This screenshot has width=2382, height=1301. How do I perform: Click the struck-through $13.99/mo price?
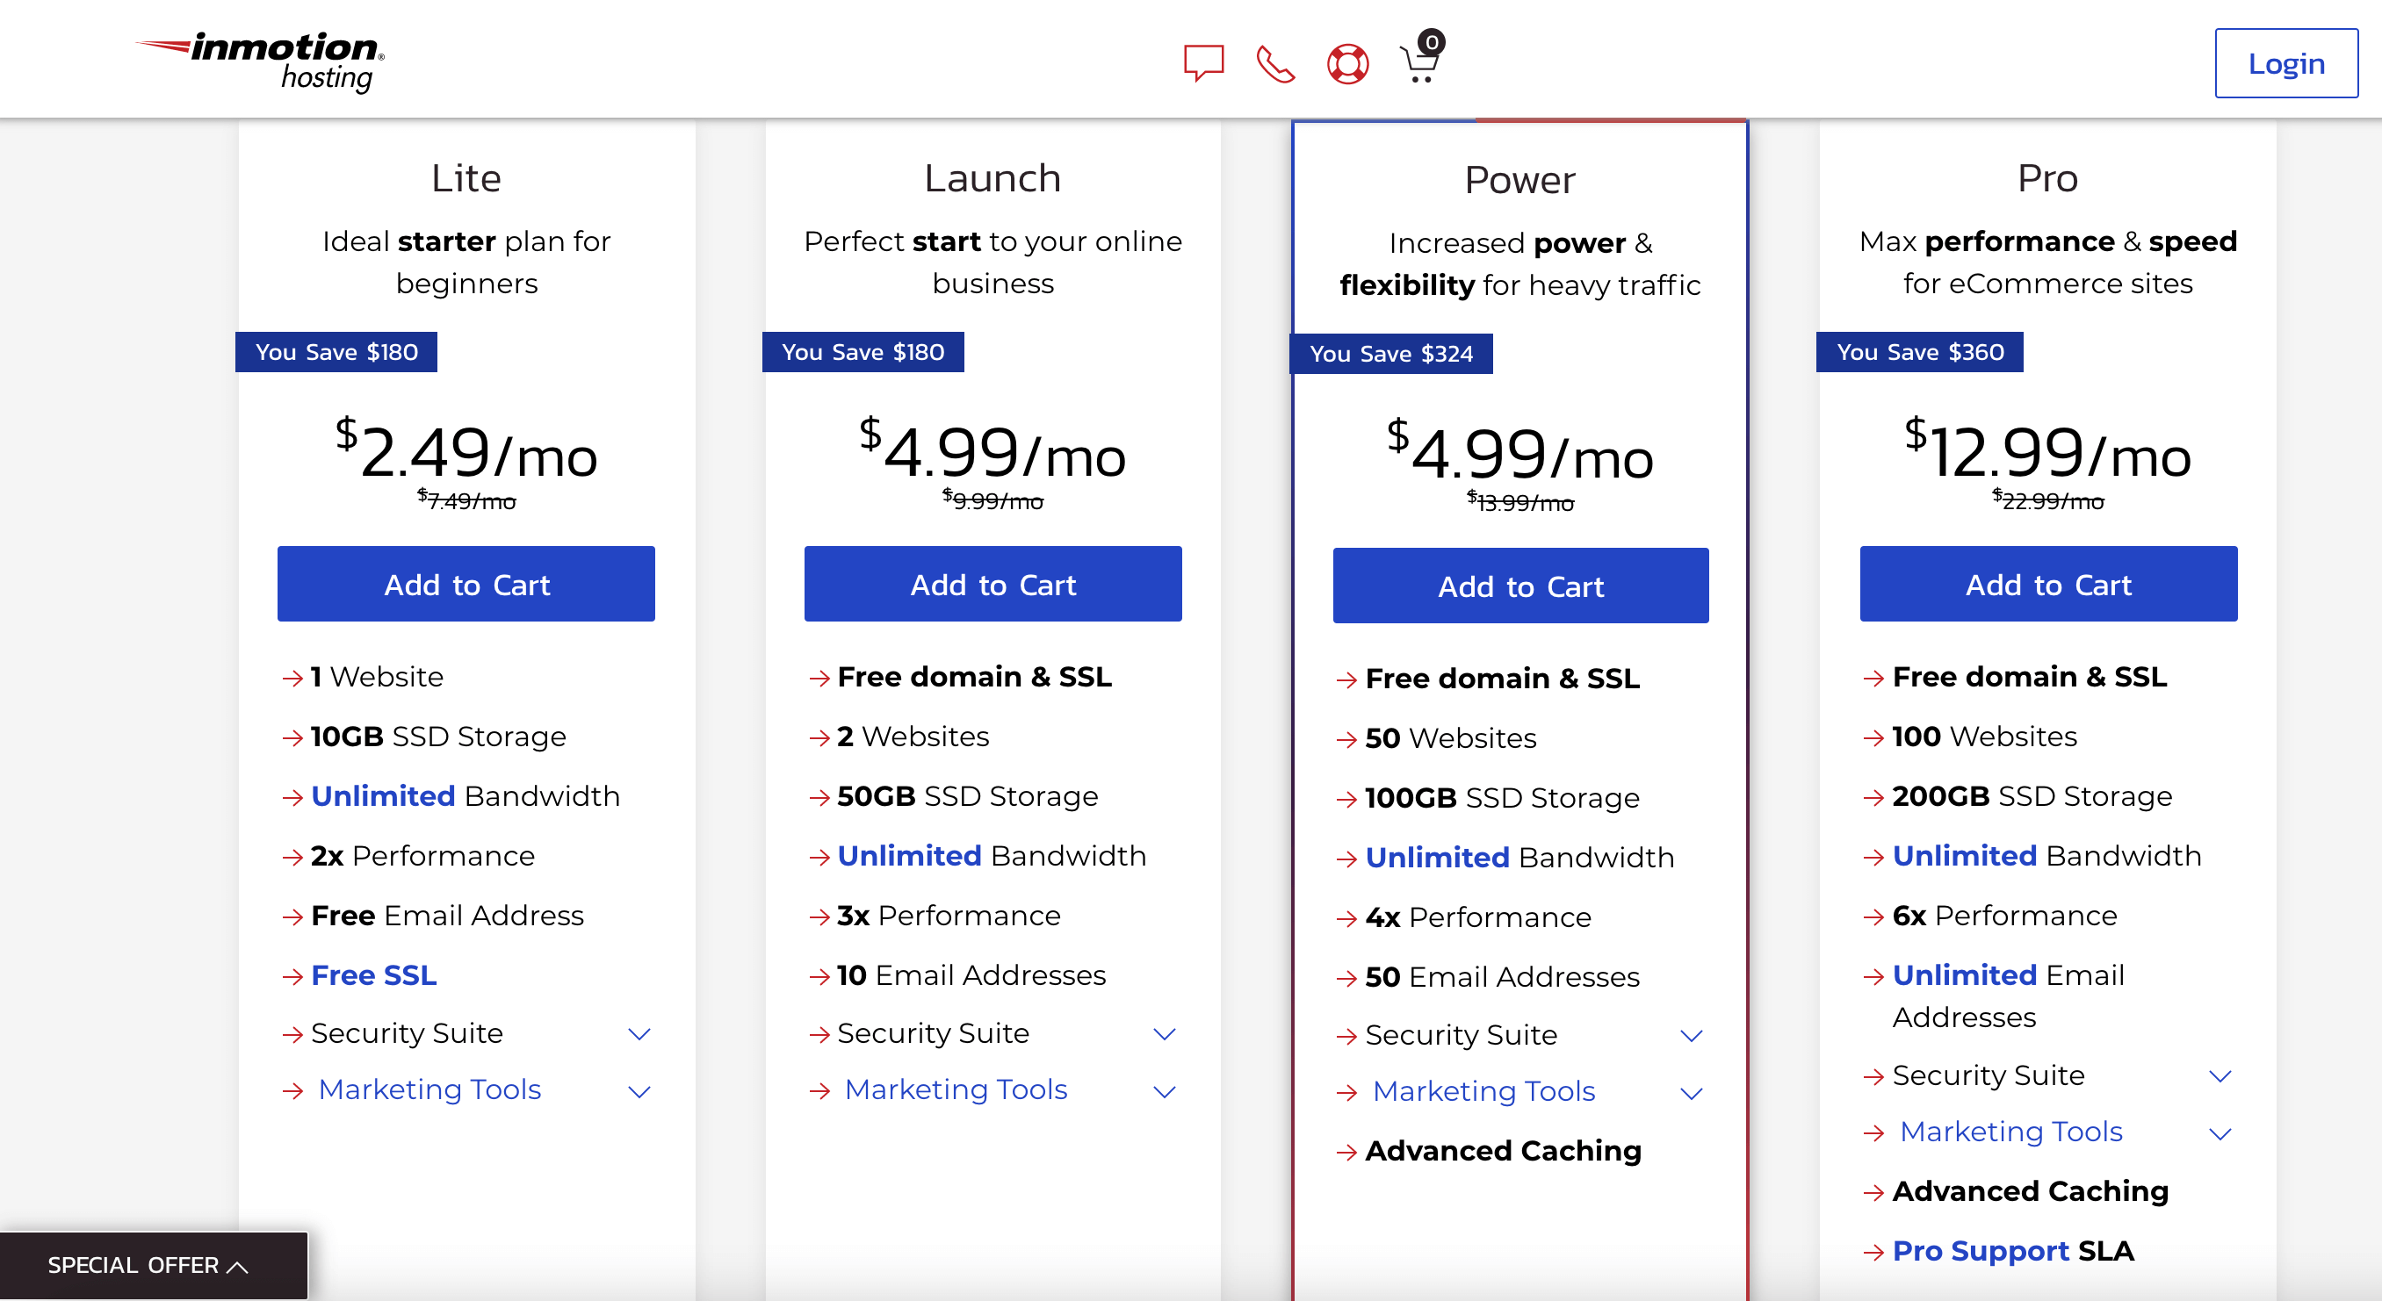pyautogui.click(x=1520, y=502)
